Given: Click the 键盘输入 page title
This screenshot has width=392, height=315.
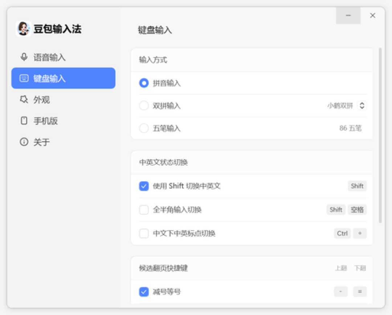Looking at the screenshot, I should coord(155,30).
